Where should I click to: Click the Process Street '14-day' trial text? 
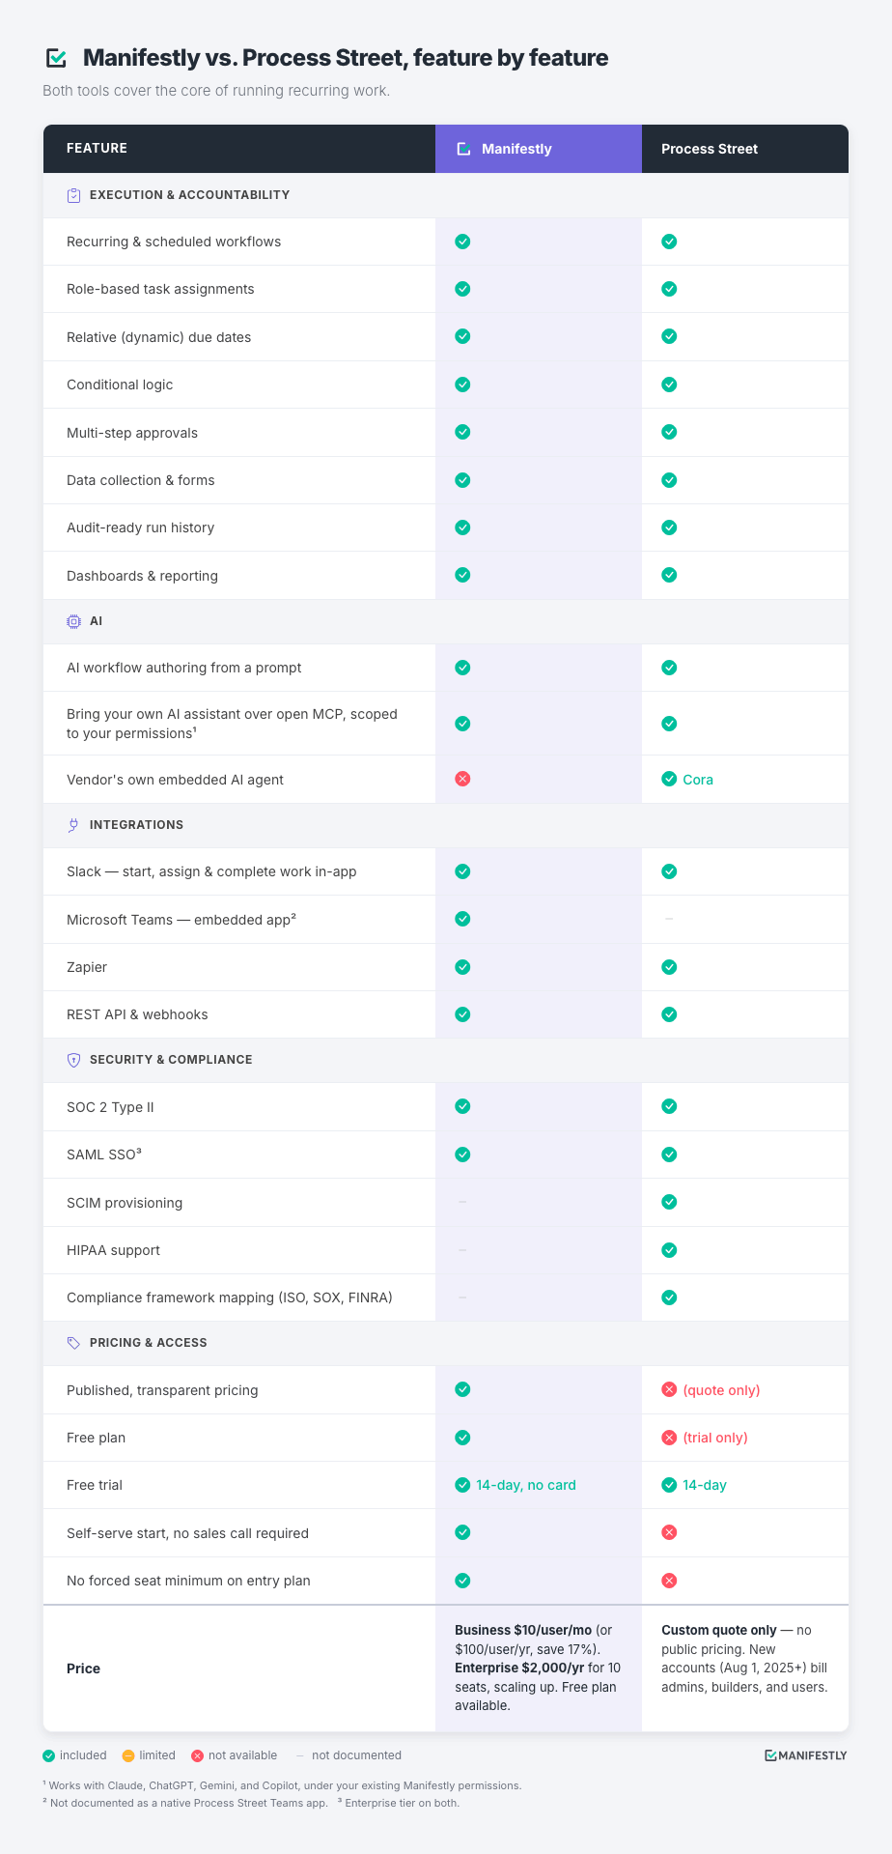pos(705,1485)
